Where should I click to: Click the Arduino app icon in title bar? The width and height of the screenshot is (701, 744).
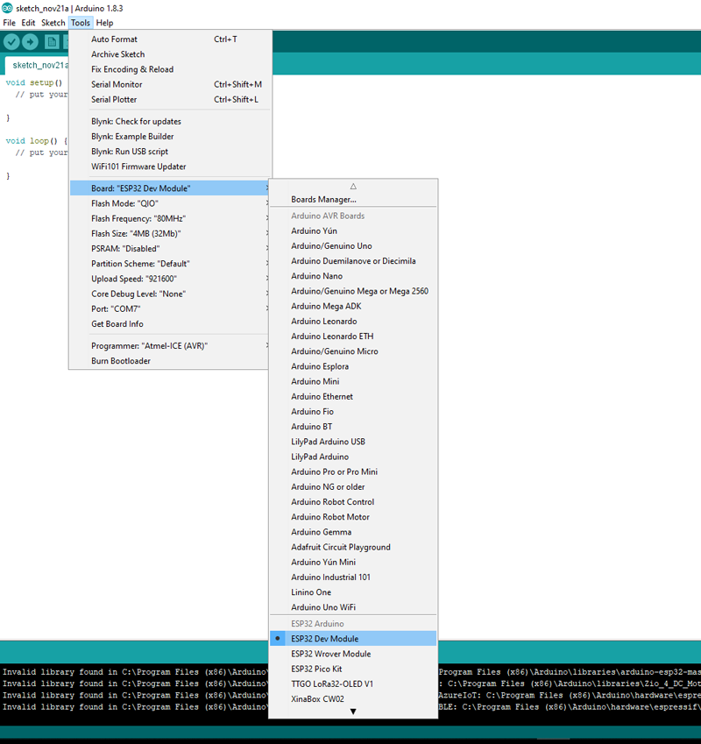click(7, 8)
